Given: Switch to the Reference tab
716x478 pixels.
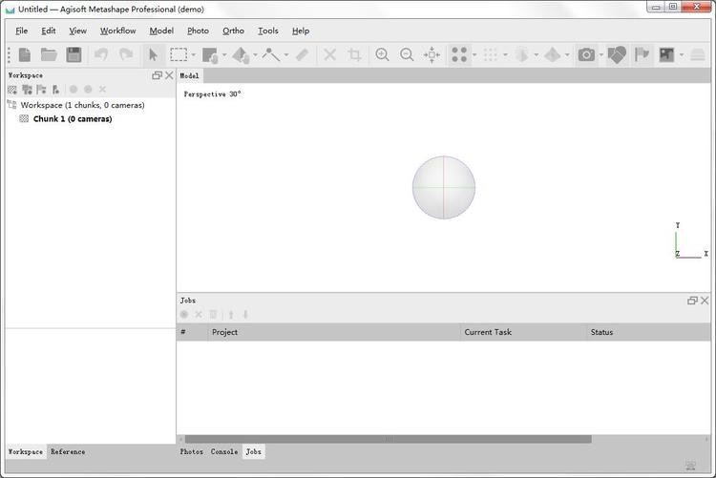Looking at the screenshot, I should coord(68,451).
